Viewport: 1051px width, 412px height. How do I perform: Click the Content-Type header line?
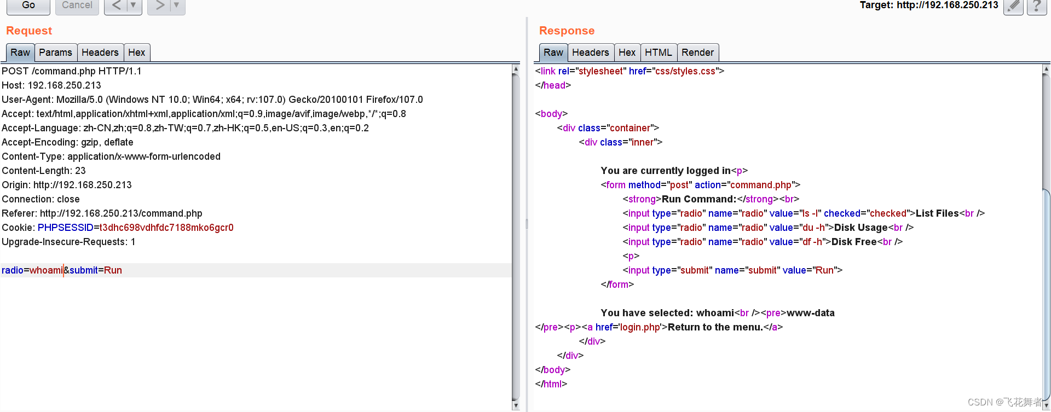[111, 156]
